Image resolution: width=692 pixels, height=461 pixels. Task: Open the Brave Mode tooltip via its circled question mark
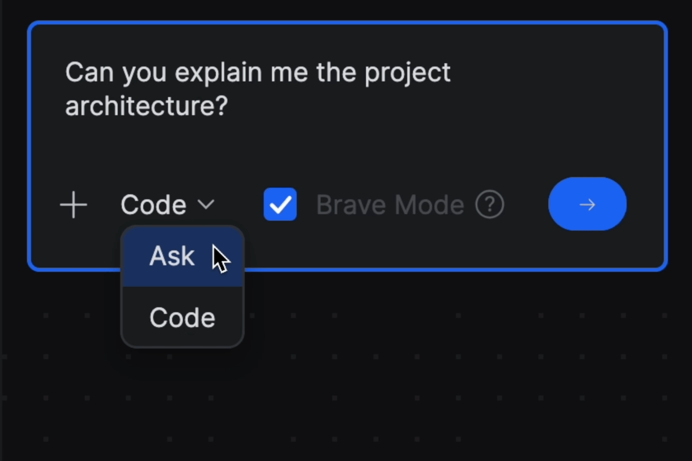[x=490, y=204]
